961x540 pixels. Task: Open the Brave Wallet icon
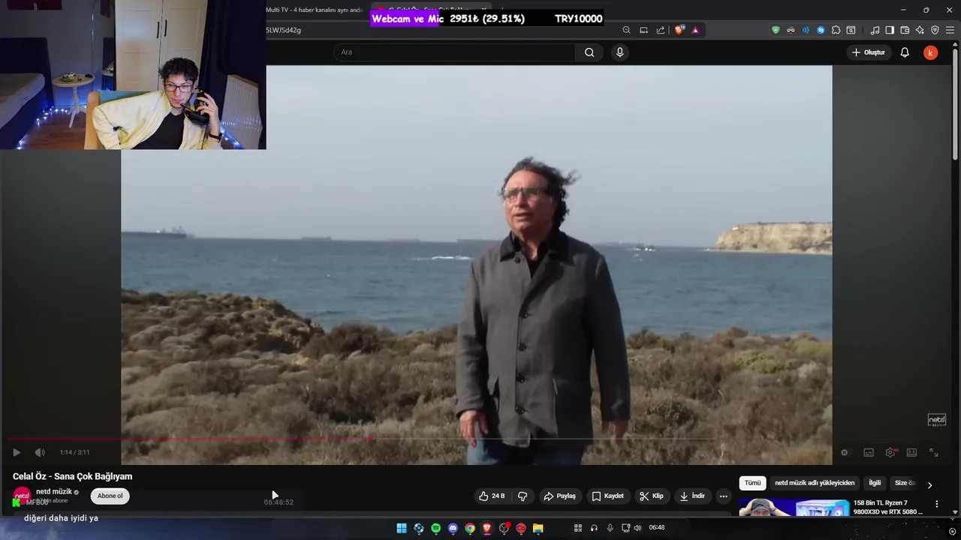click(905, 30)
